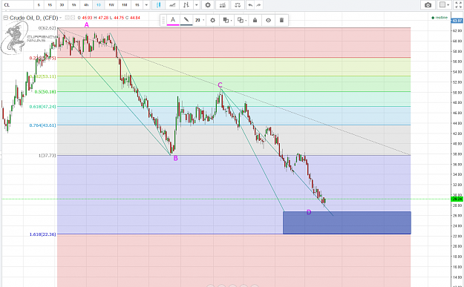Change line color with the pencil swatch
Screen dimensions: 464x287
point(186,20)
